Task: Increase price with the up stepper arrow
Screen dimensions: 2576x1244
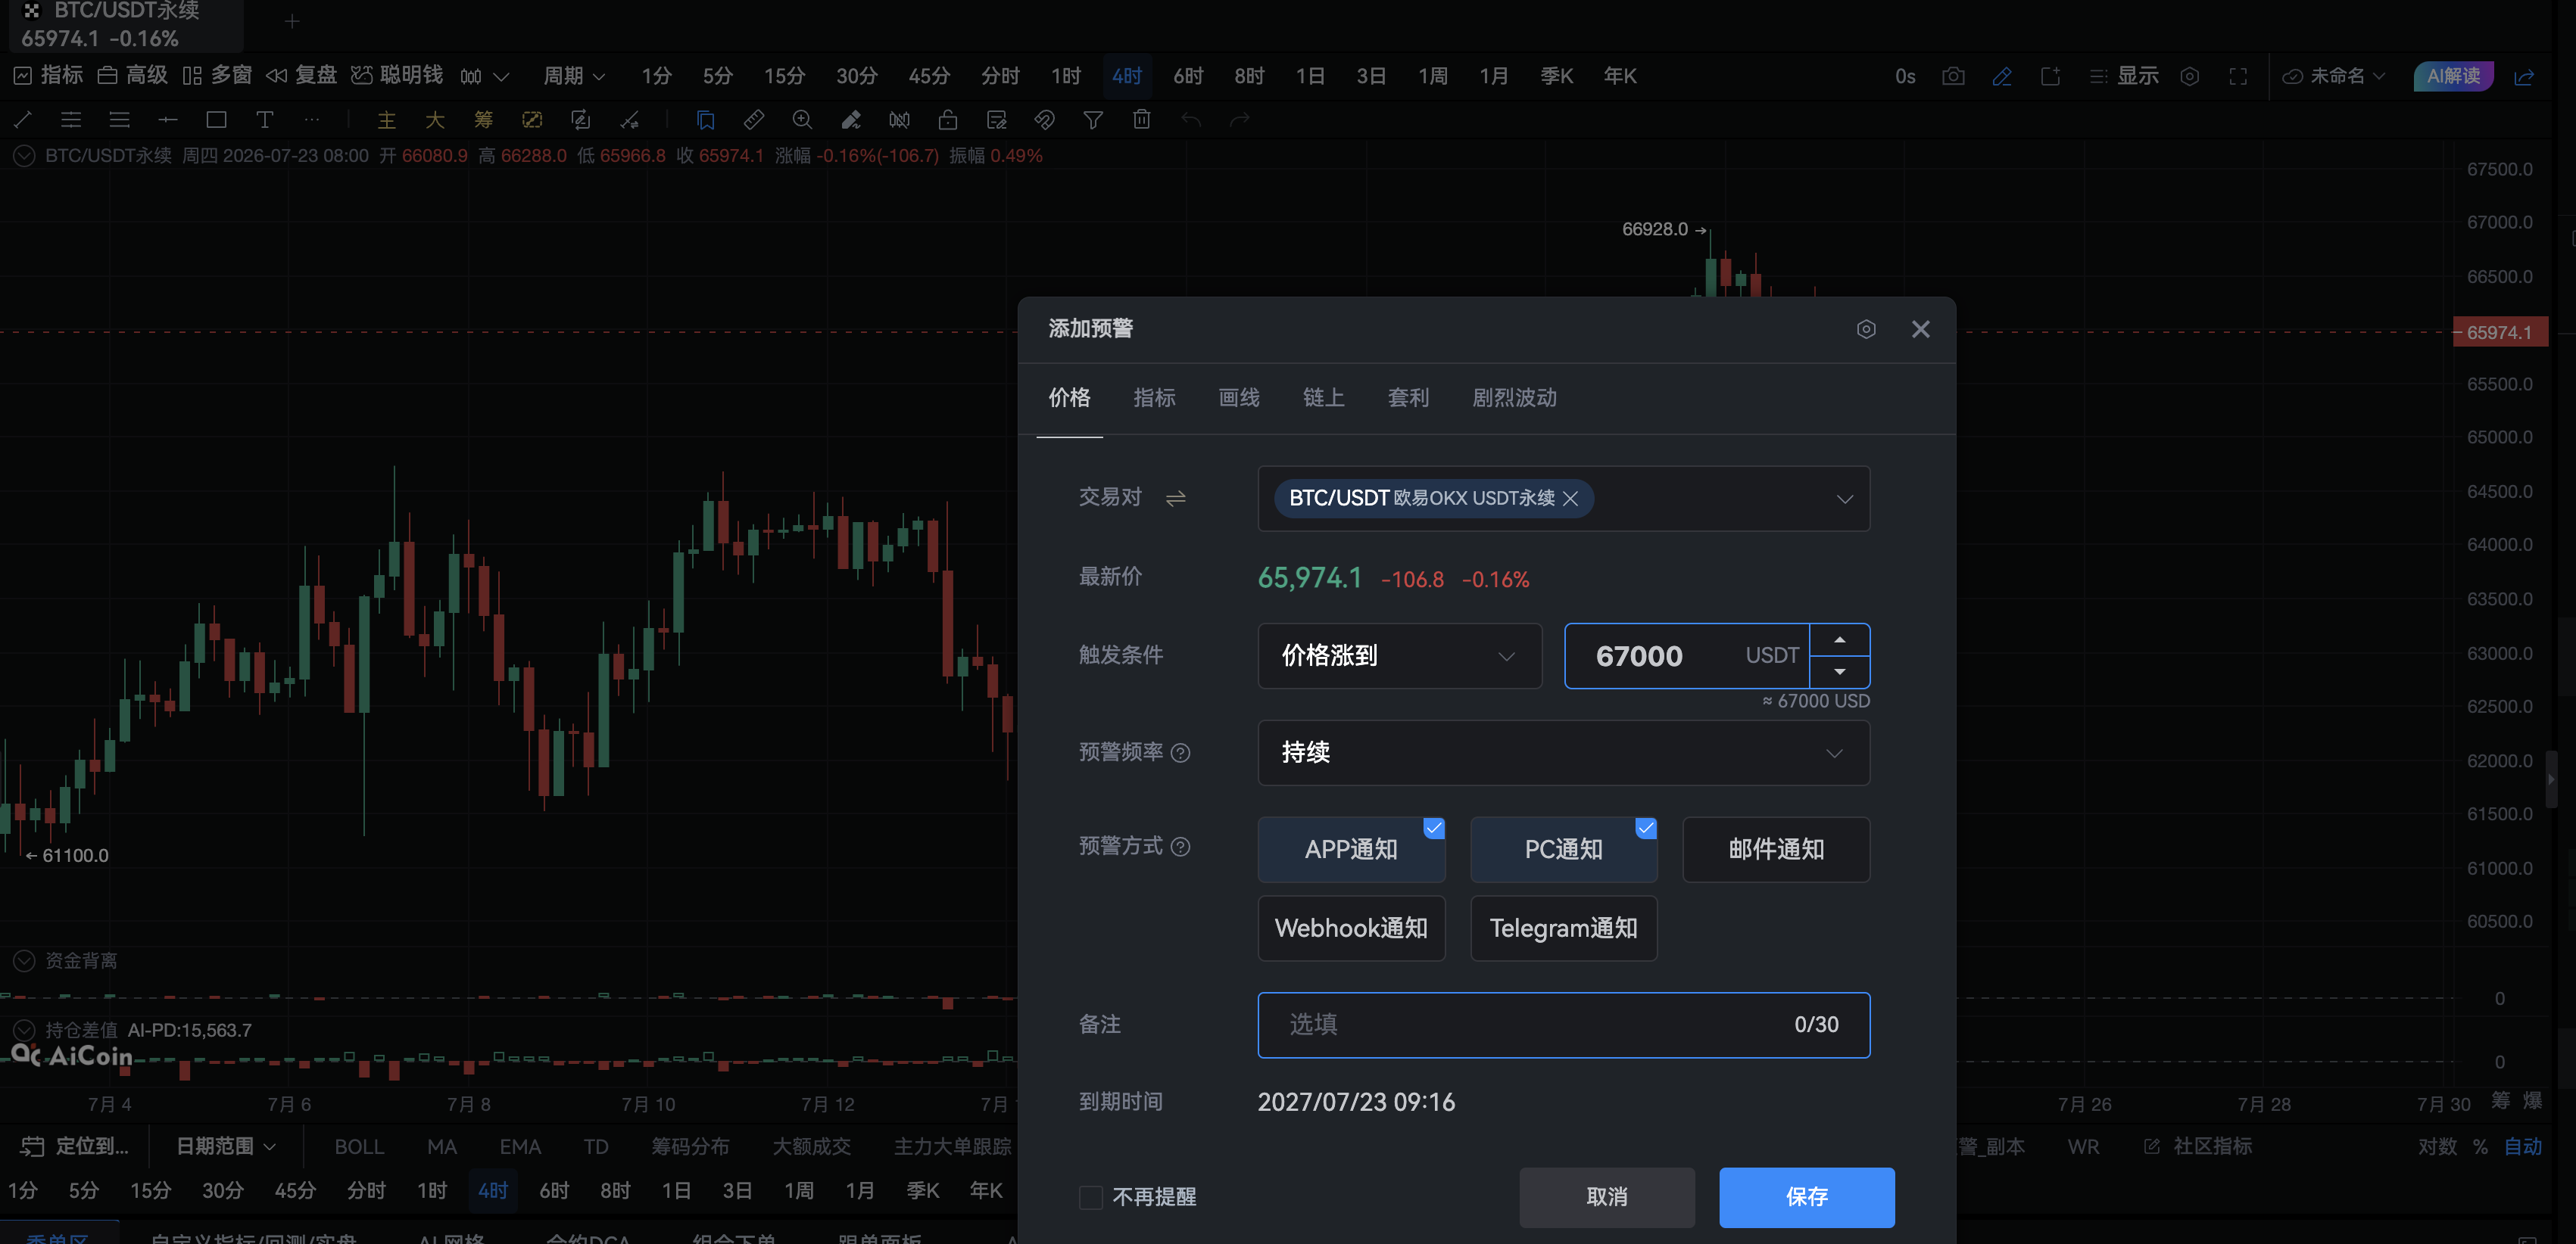Action: click(1839, 639)
